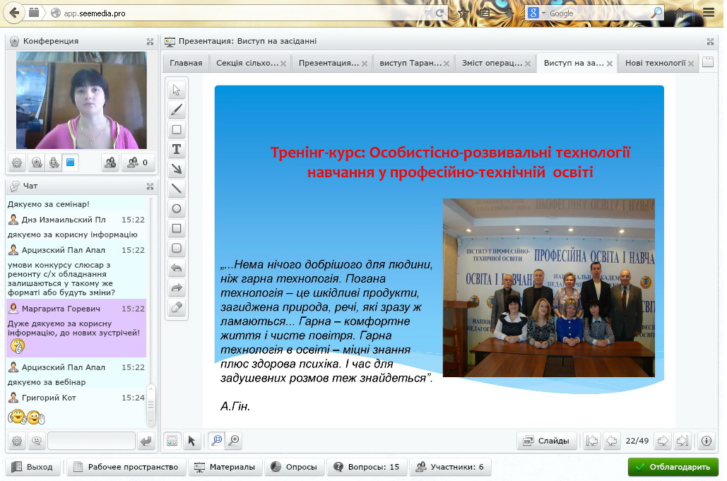Toggle the microphone broadcast button

[53, 162]
